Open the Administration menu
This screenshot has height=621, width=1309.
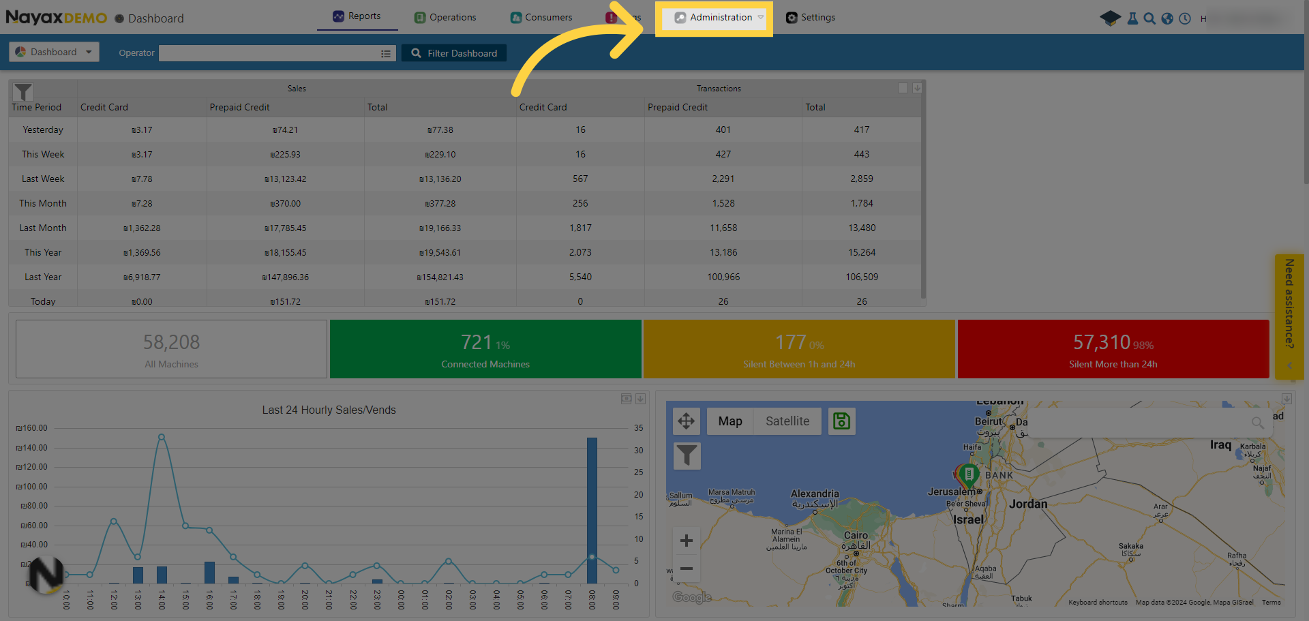713,18
